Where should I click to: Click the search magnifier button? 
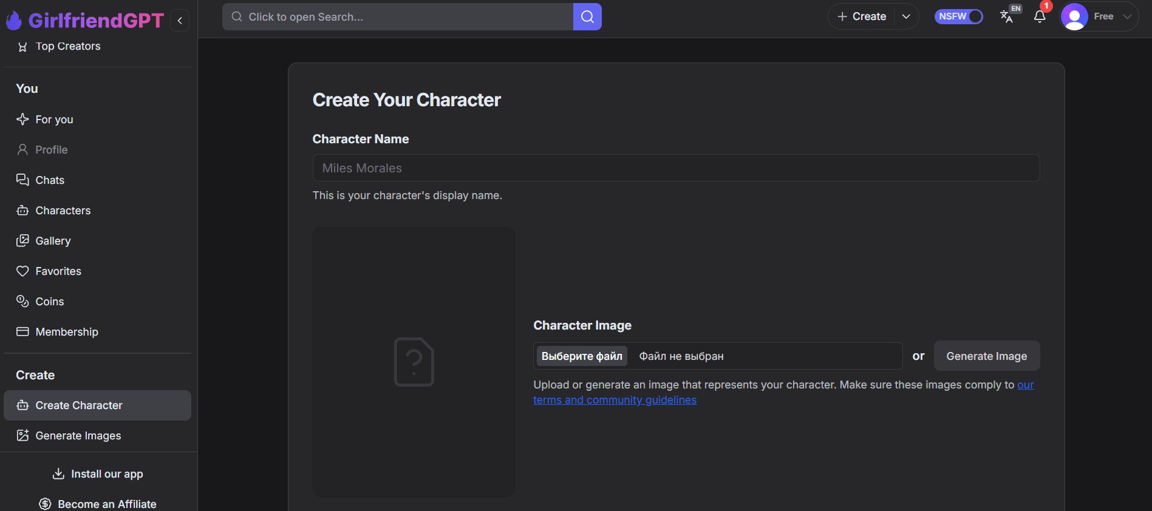[587, 17]
